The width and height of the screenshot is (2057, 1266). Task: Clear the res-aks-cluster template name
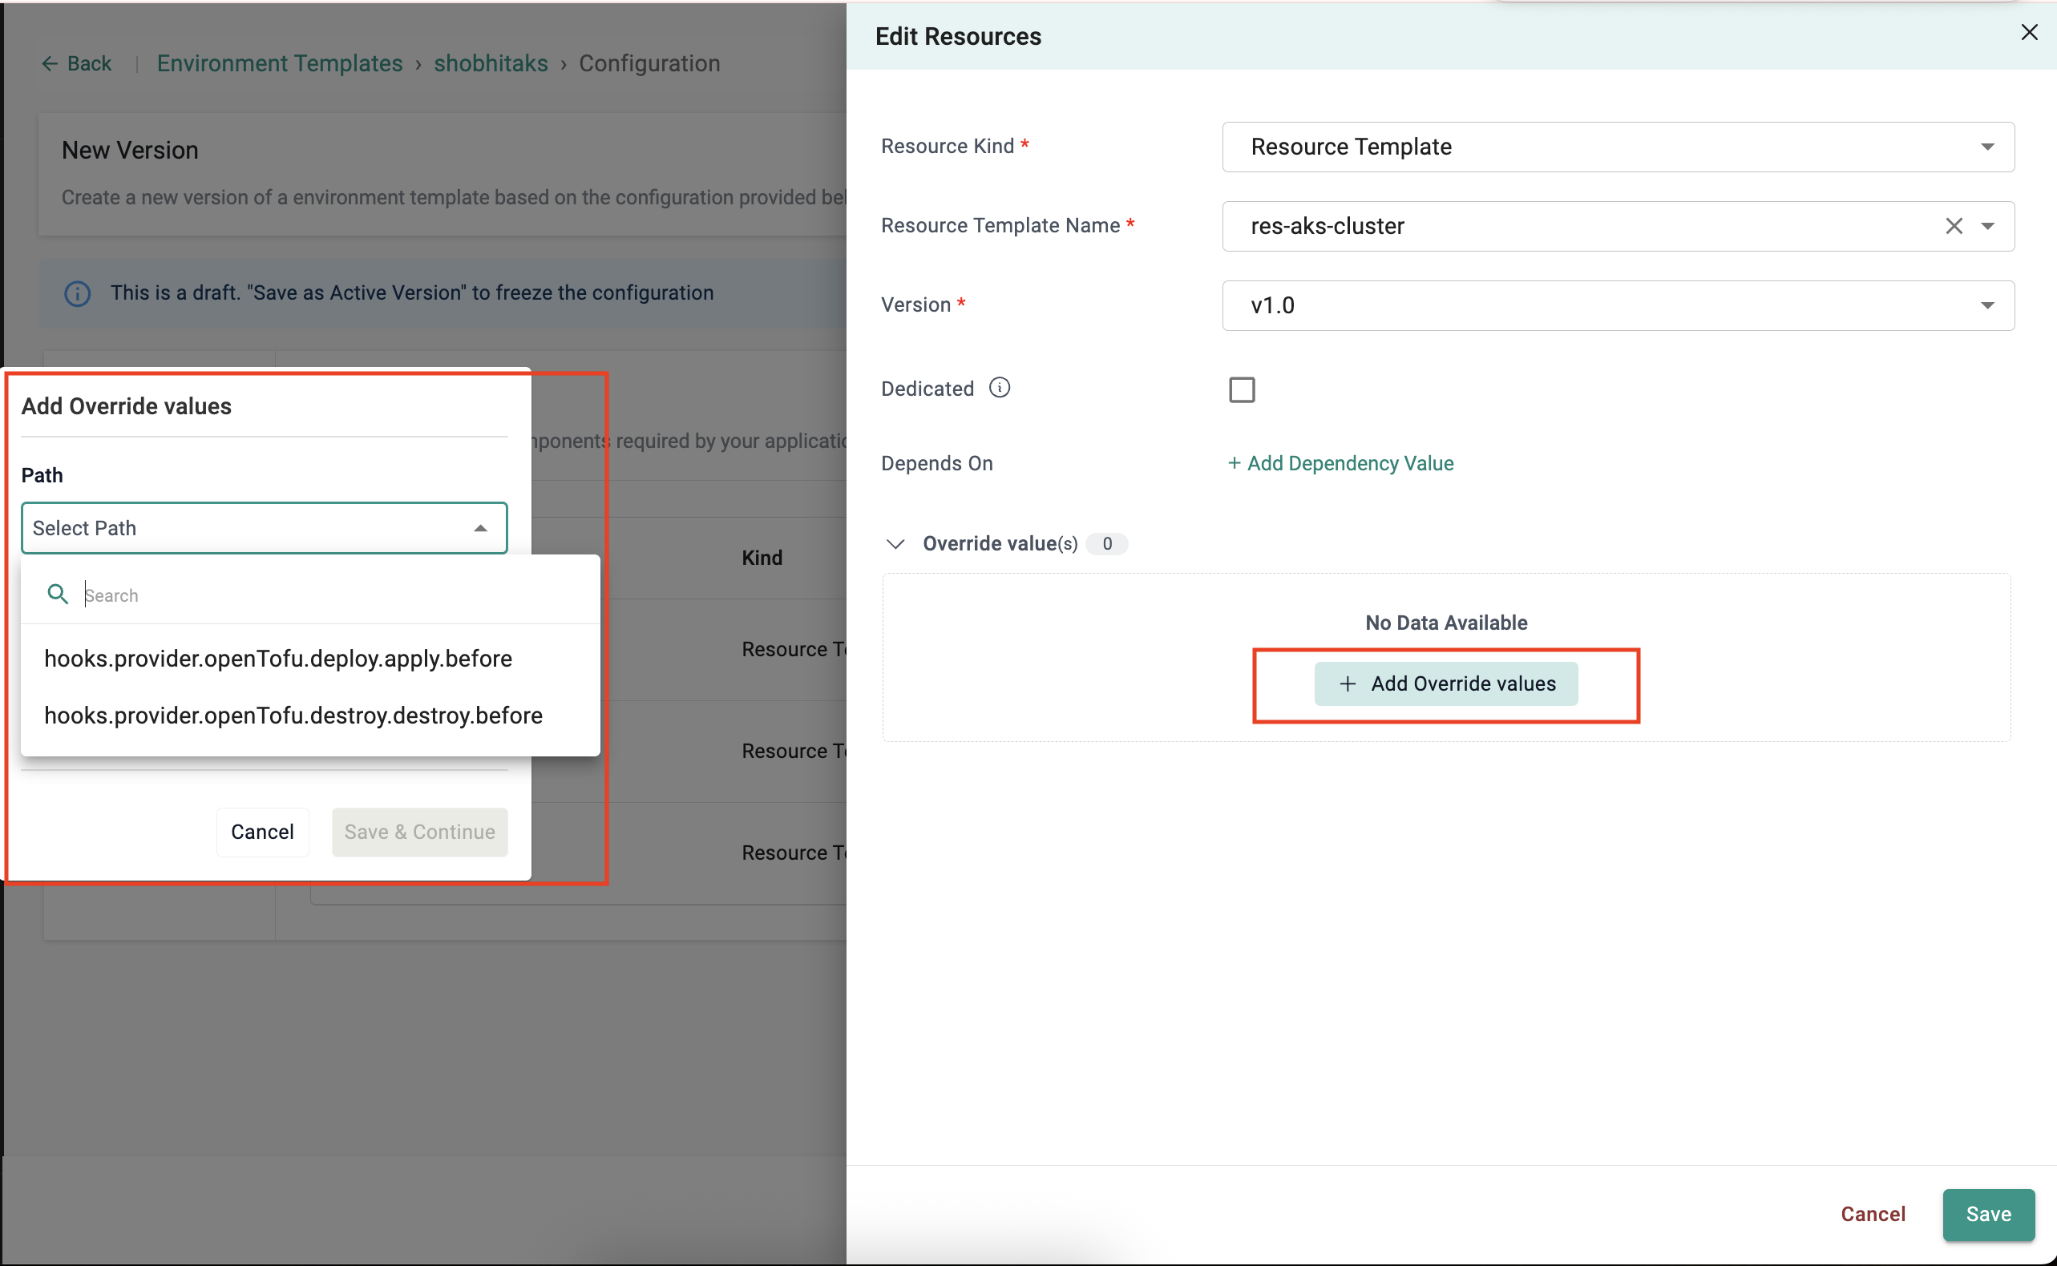pyautogui.click(x=1953, y=226)
